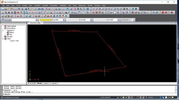Select the Line draw tool icon
179x100 pixels.
(94, 9)
